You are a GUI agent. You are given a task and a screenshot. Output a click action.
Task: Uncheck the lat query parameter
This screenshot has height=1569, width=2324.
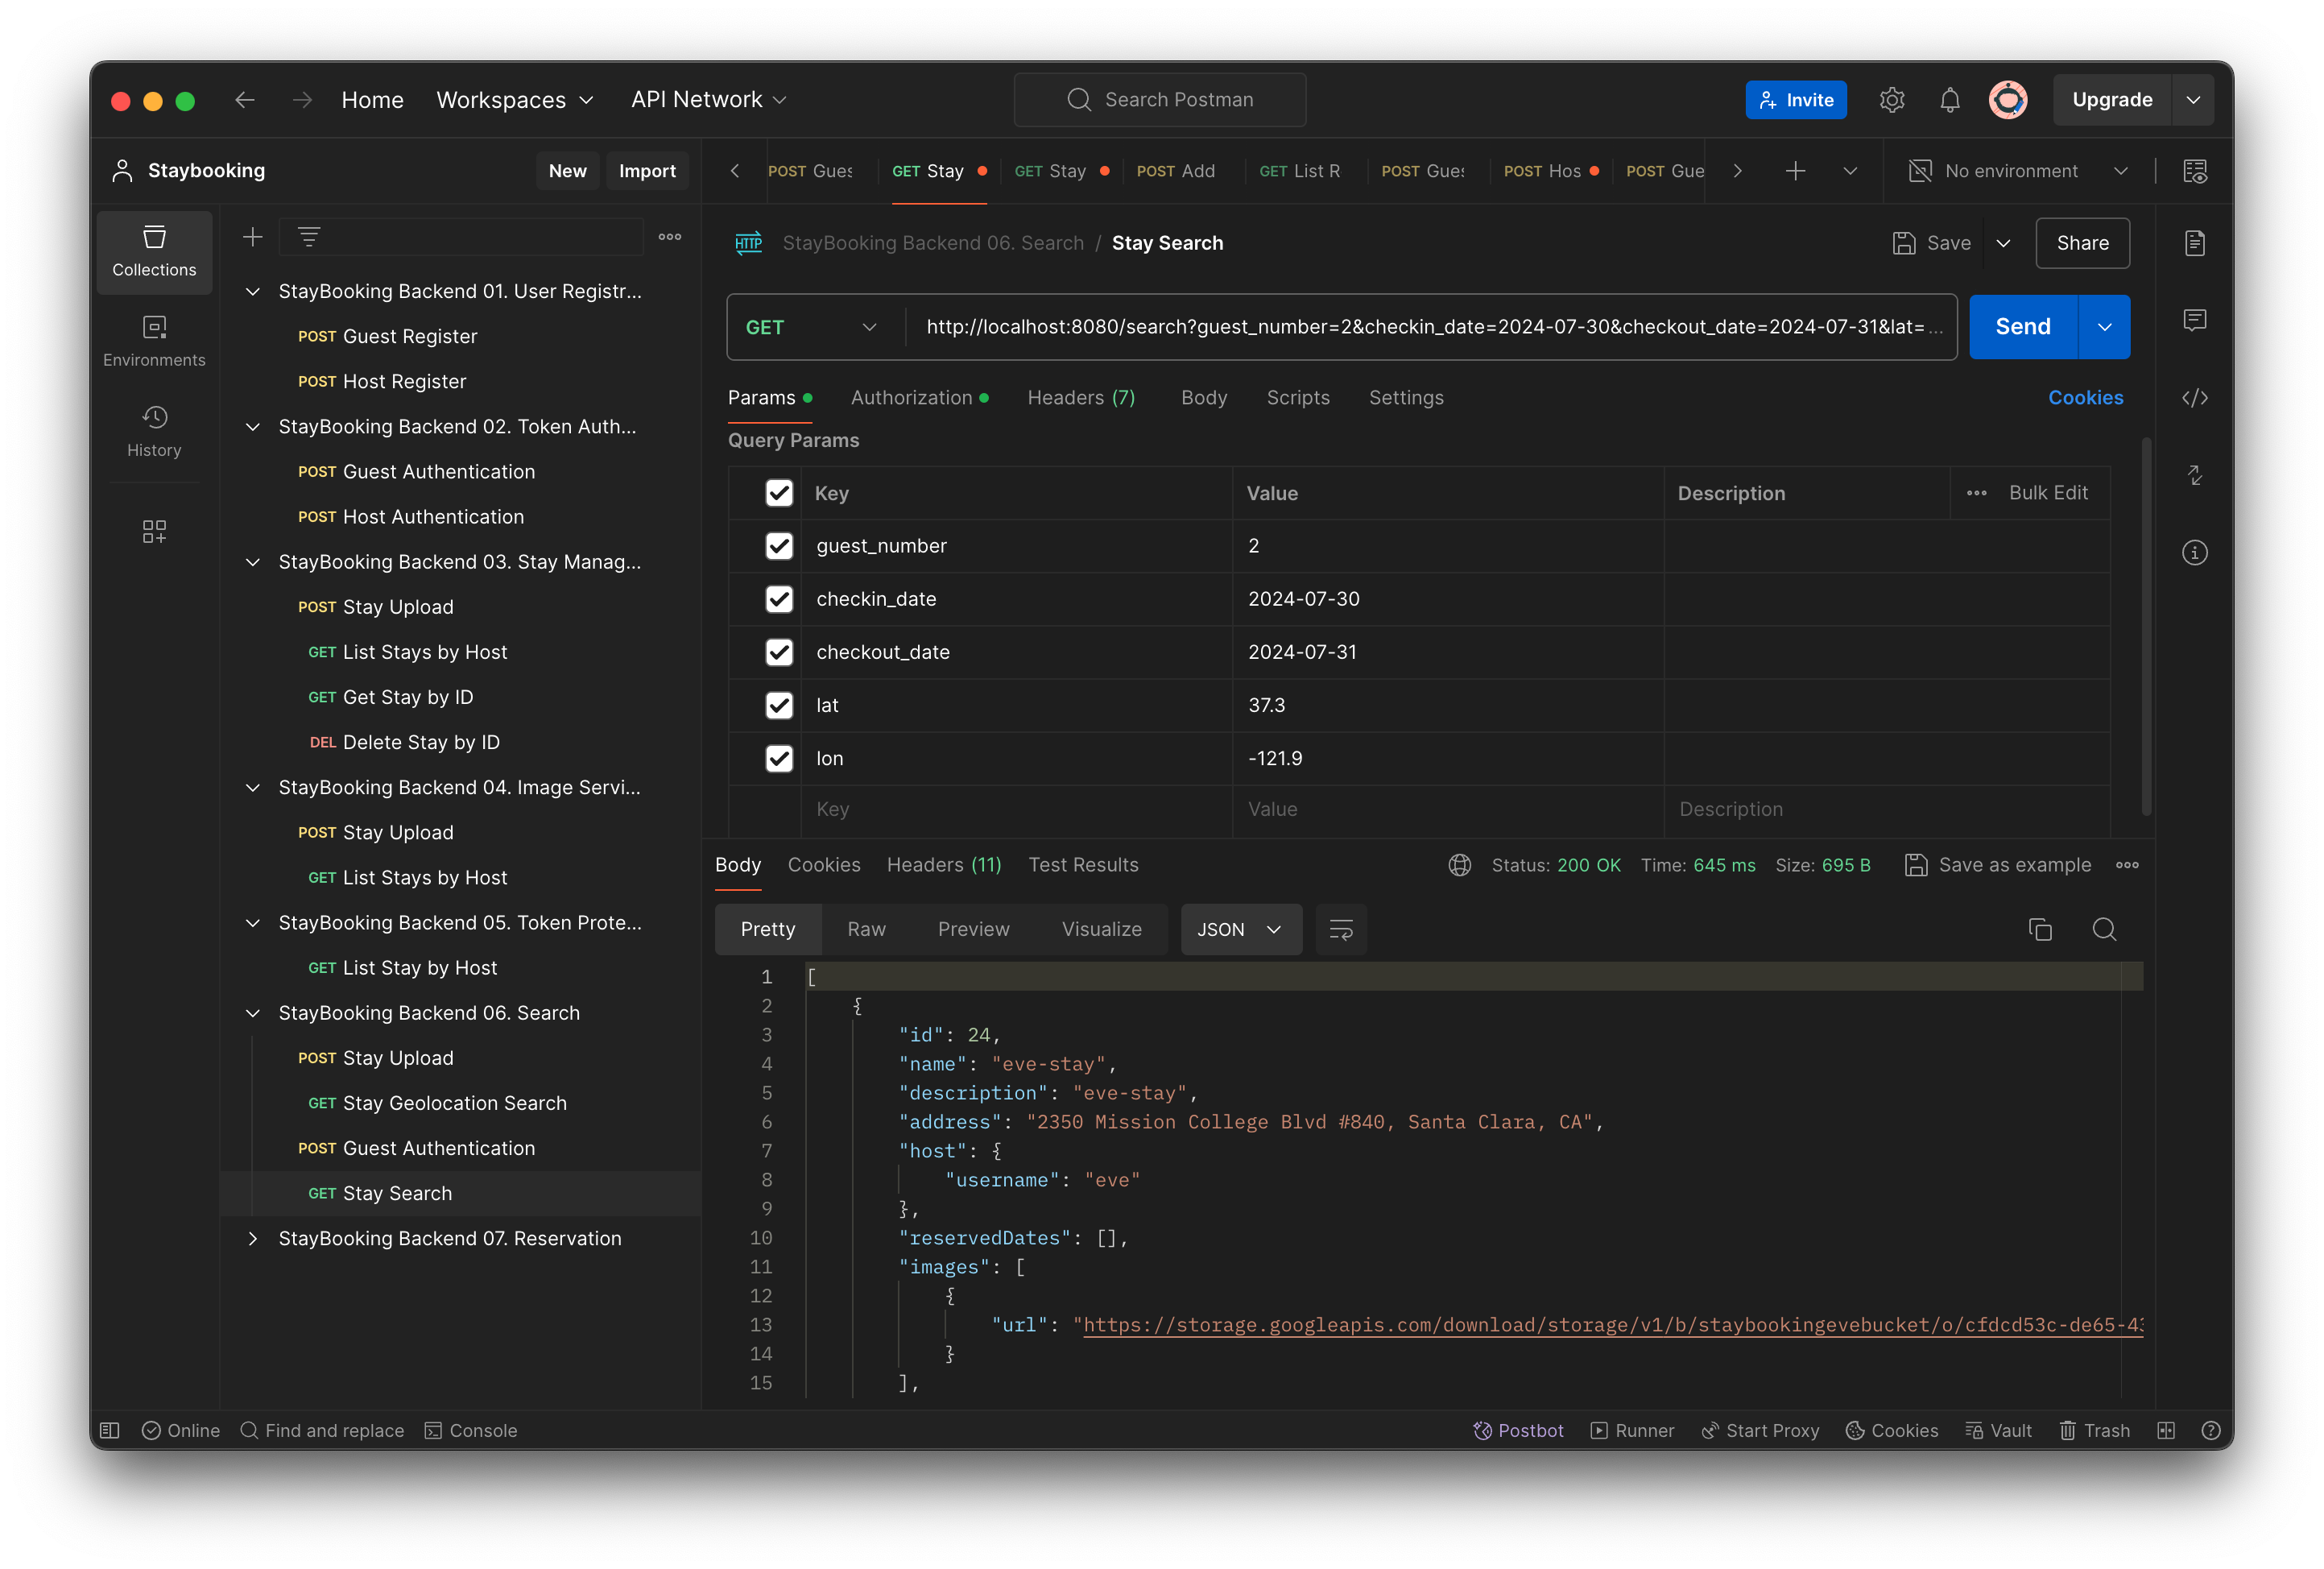pos(779,705)
